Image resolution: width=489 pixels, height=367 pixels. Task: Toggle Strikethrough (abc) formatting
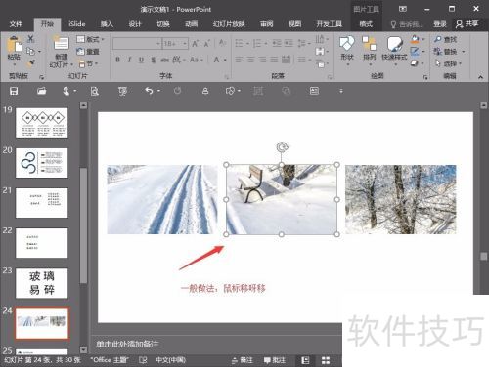click(x=164, y=60)
